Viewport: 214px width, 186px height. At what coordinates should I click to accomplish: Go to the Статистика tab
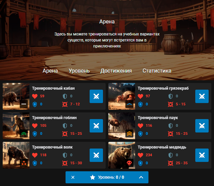coord(157,71)
